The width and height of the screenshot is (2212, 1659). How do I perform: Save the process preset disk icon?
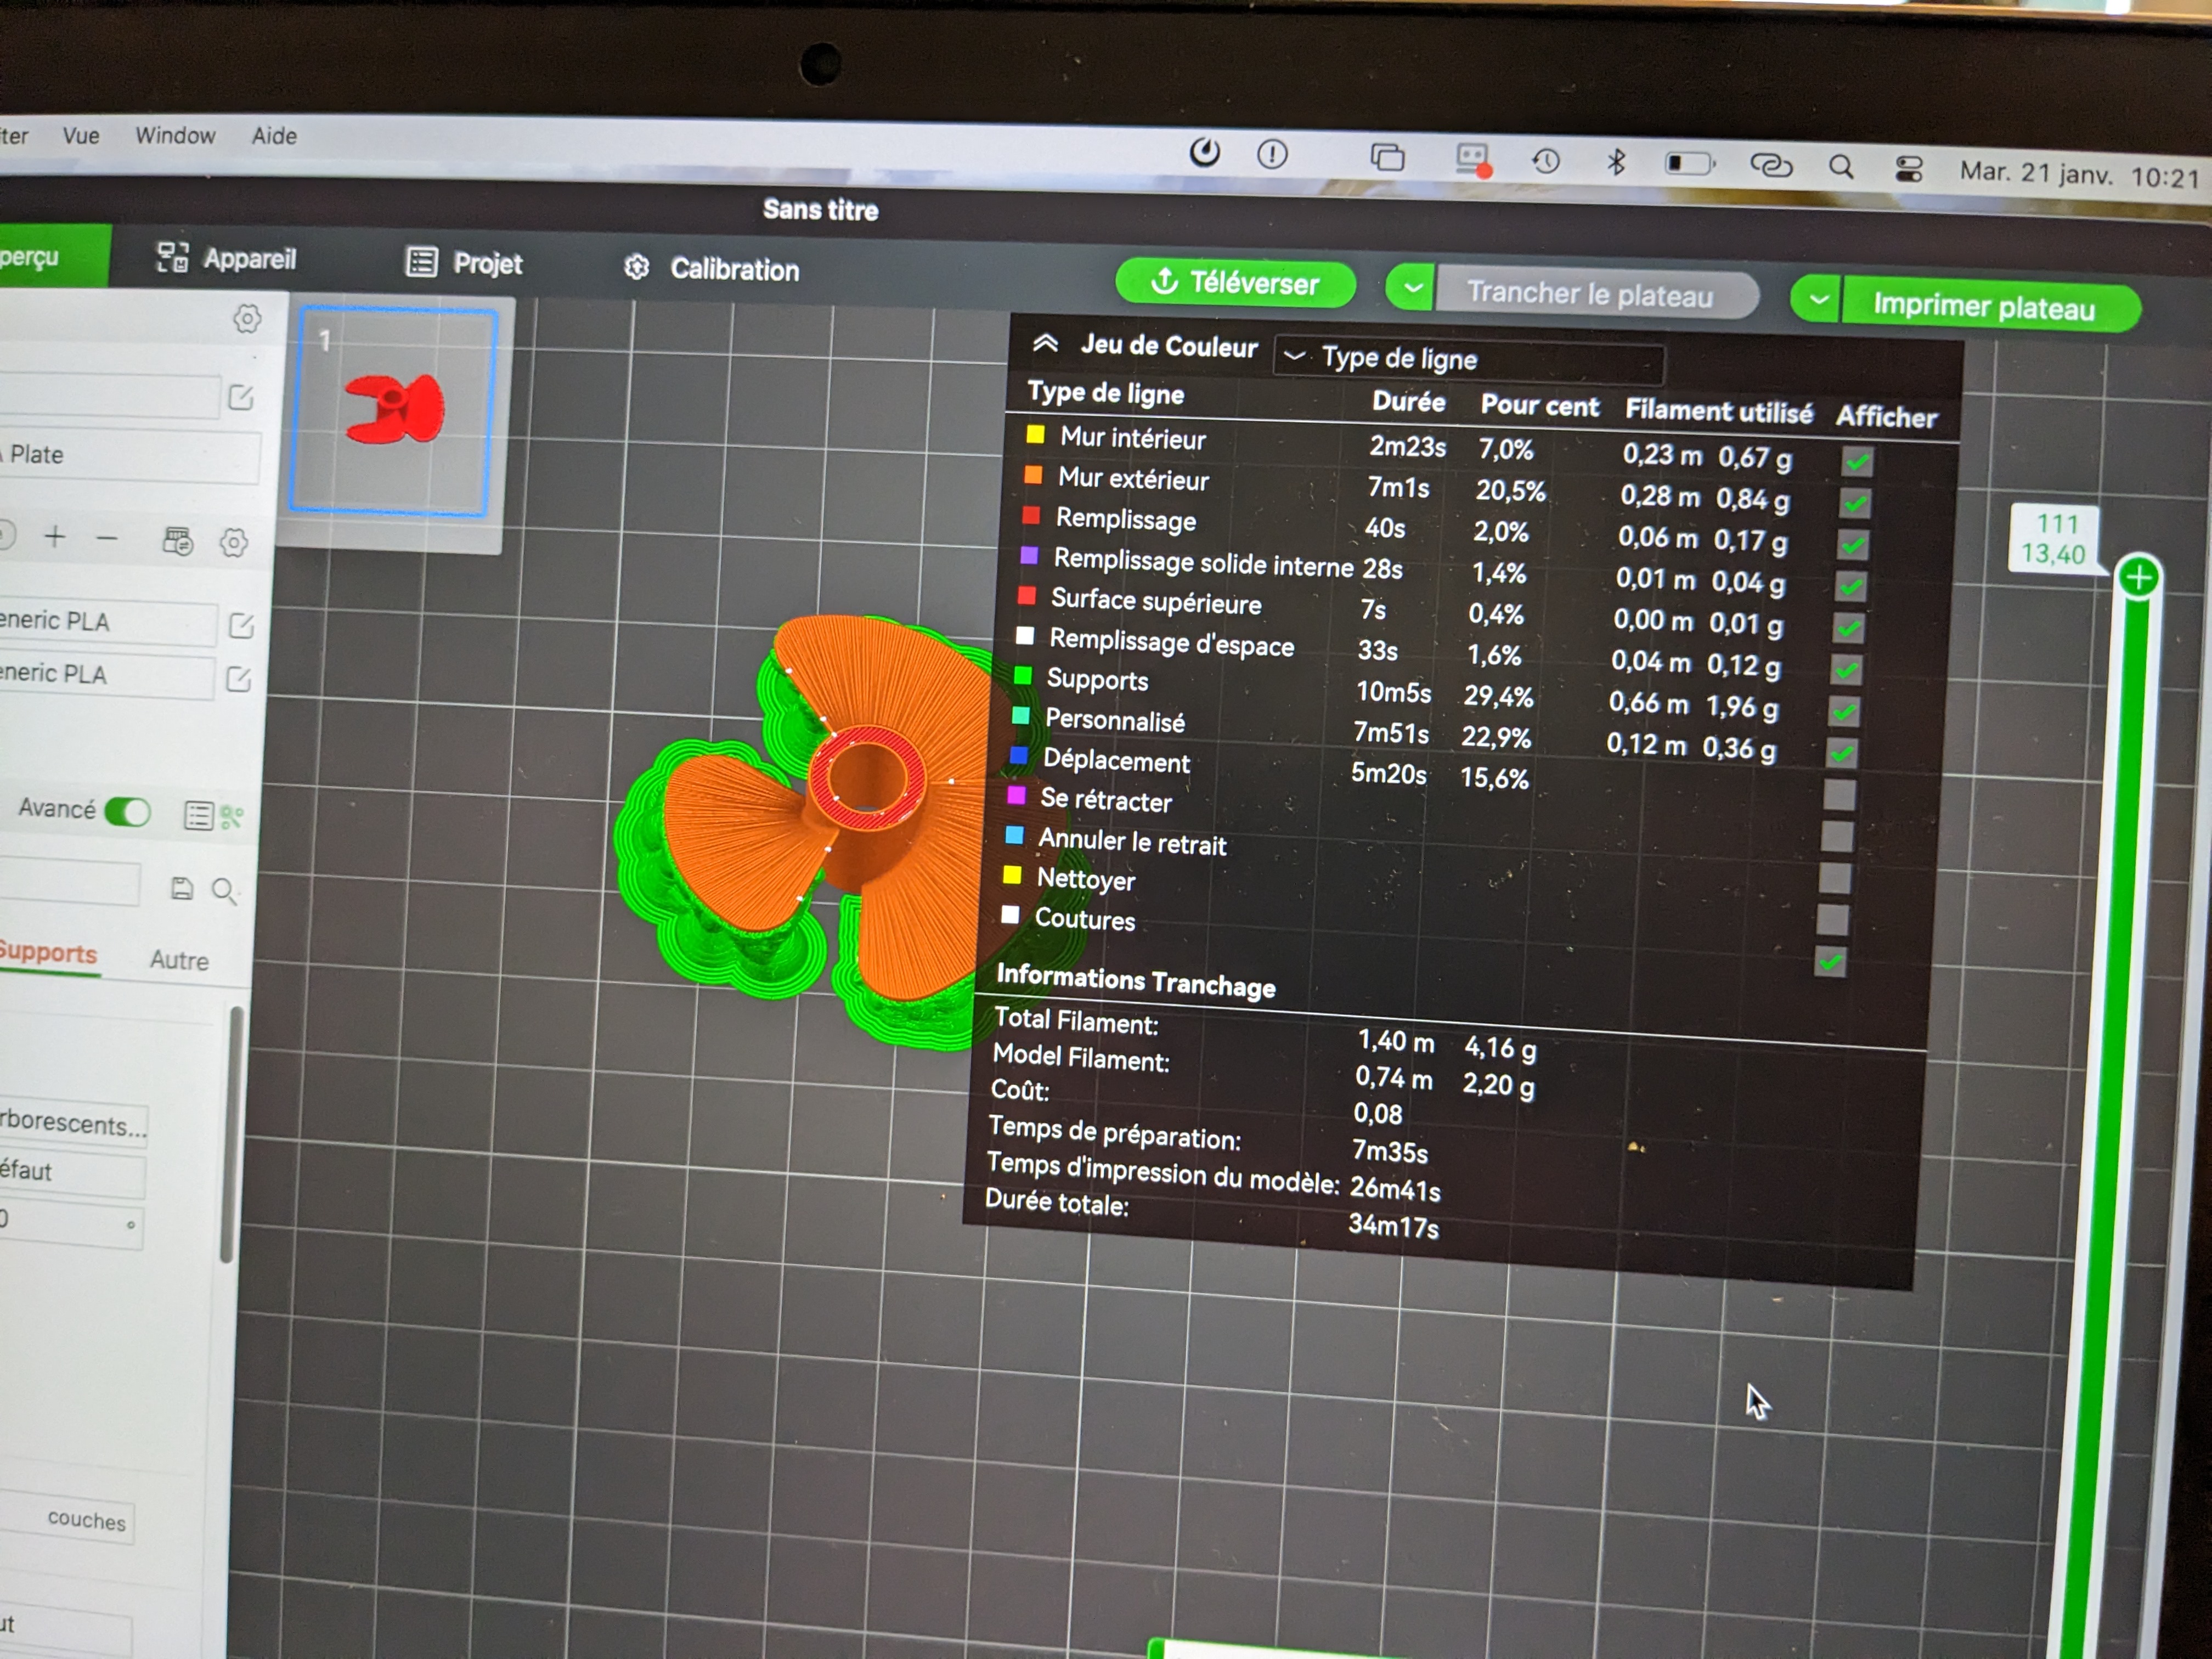(x=182, y=888)
